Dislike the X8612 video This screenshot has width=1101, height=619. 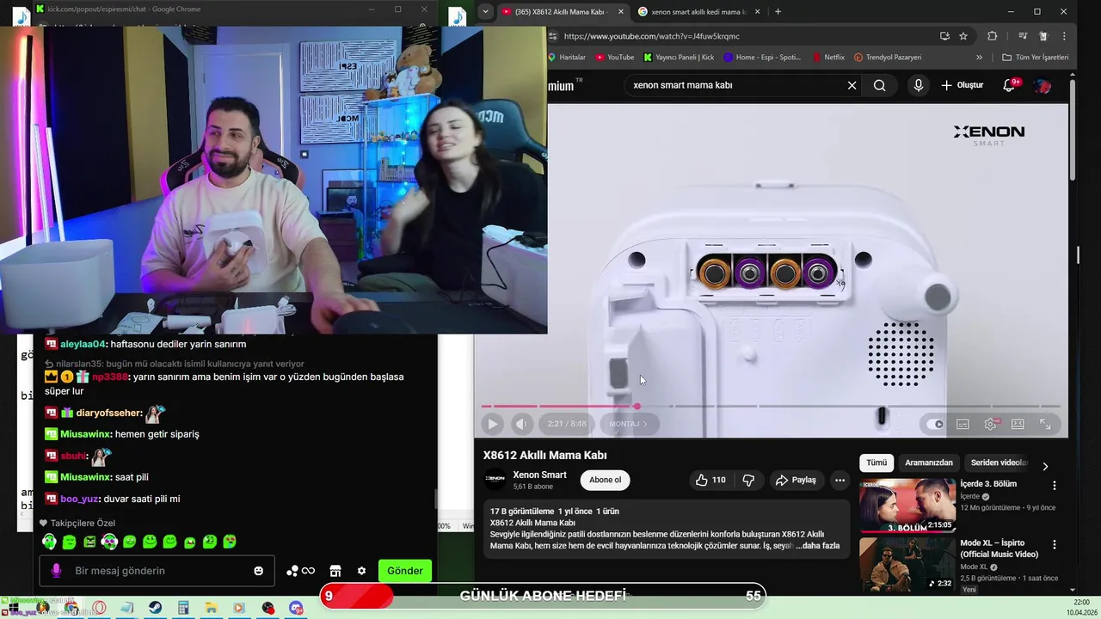click(748, 480)
